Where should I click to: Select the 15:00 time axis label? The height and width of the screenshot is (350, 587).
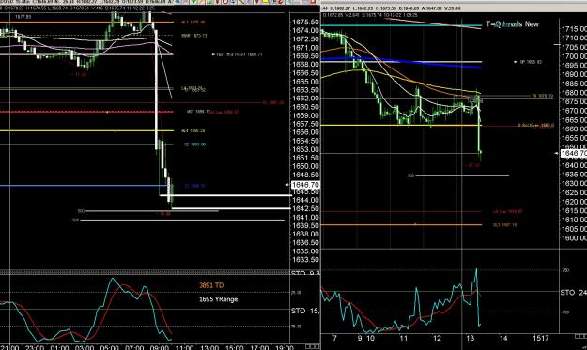click(234, 347)
